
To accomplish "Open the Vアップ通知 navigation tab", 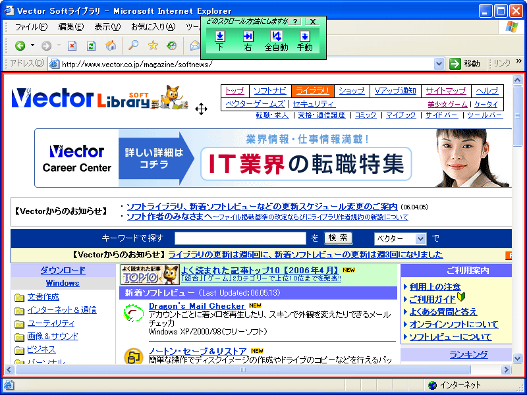I will [x=395, y=91].
